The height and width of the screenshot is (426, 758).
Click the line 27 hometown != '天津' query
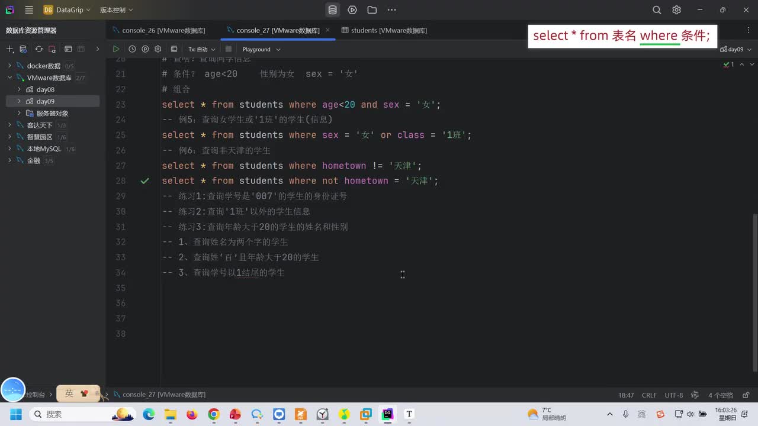pyautogui.click(x=292, y=166)
